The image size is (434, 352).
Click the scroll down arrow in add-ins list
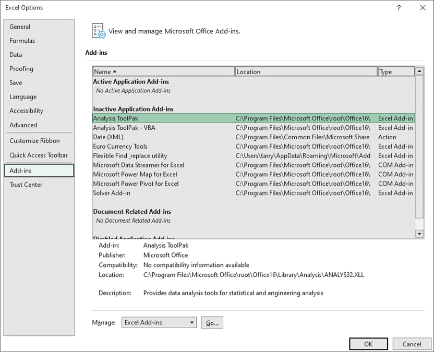(419, 234)
